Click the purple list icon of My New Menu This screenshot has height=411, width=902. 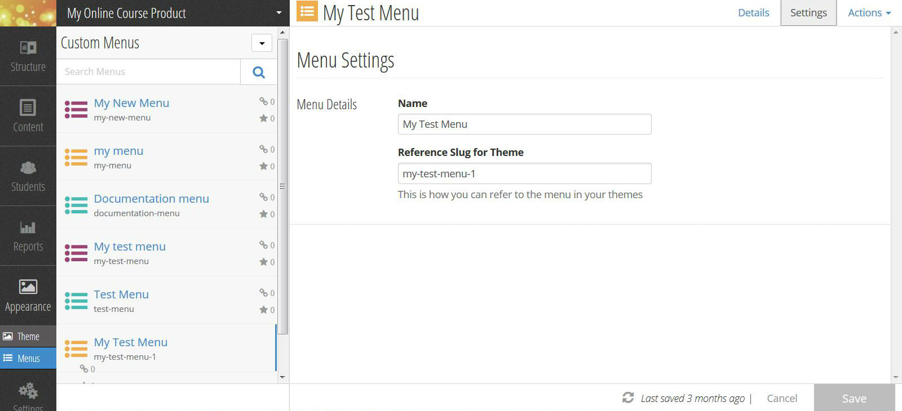(76, 109)
